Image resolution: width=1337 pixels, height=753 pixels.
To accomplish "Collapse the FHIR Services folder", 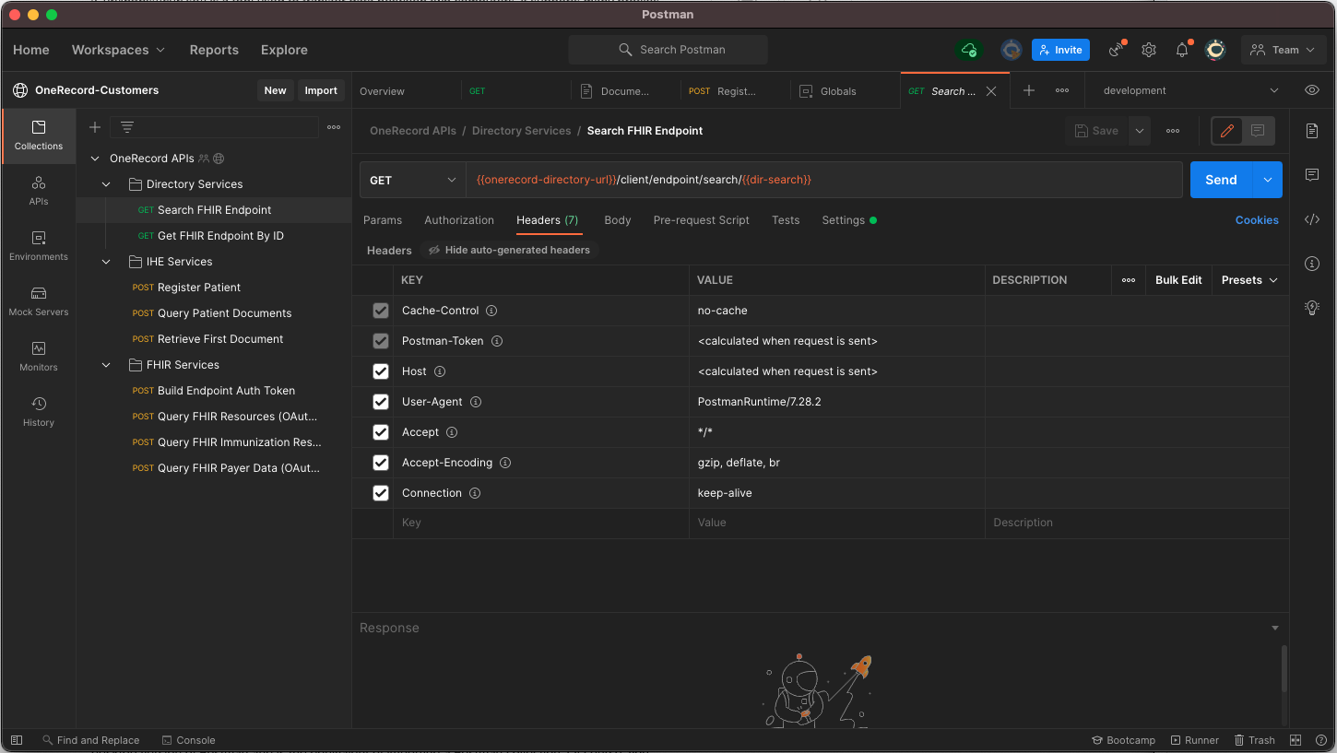I will [106, 365].
